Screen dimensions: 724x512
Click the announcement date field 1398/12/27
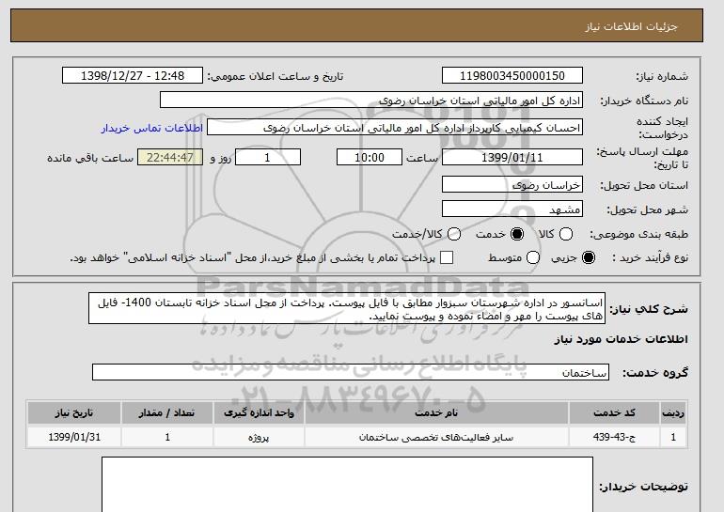(133, 76)
